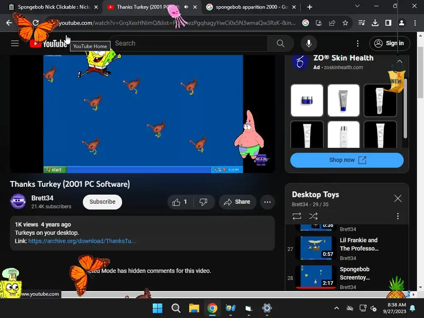
Task: Start voice search with microphone icon
Action: tap(308, 43)
